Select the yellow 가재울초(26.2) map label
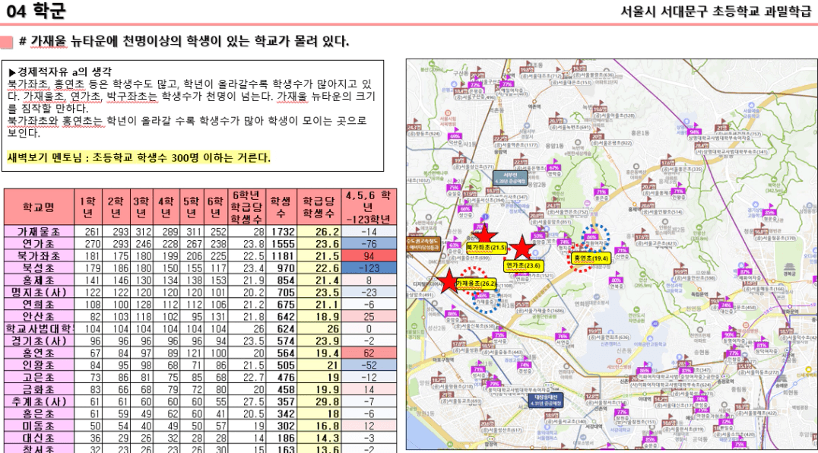Viewport: 818px width, 453px height. click(x=477, y=284)
